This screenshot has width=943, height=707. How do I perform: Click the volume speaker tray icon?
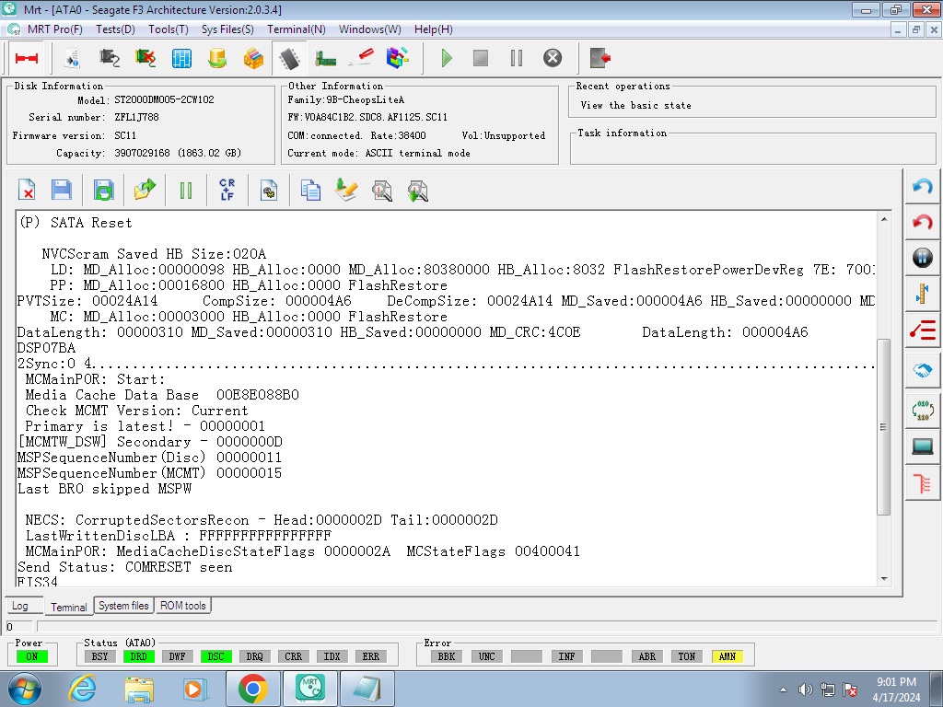pyautogui.click(x=805, y=690)
